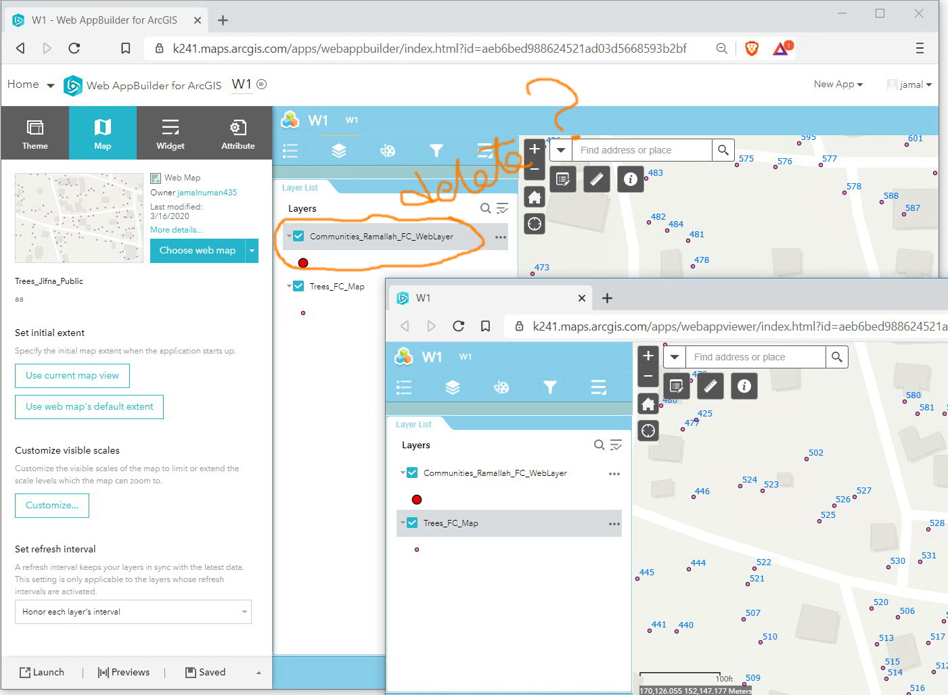Image resolution: width=948 pixels, height=695 pixels.
Task: Open the About info widget in the AppBuilder preview map
Action: click(x=631, y=179)
